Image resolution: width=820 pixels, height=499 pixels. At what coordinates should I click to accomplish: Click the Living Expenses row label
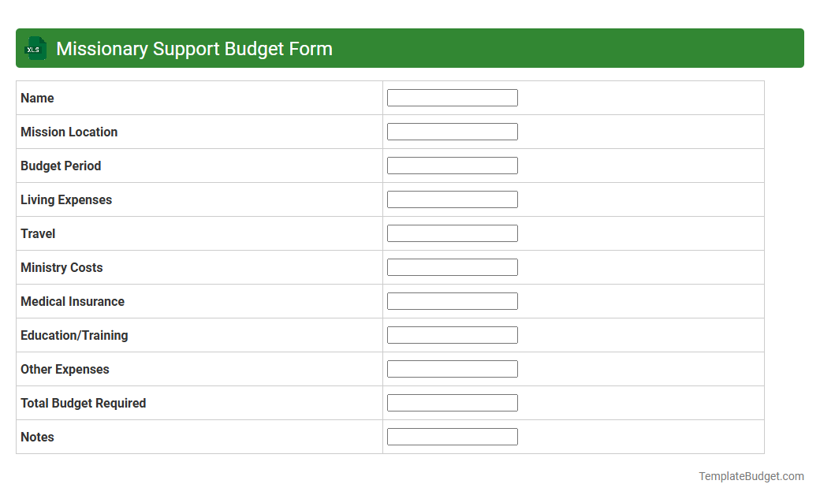point(66,199)
